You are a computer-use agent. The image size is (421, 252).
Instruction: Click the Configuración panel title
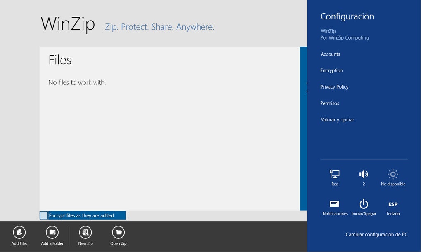(x=347, y=16)
